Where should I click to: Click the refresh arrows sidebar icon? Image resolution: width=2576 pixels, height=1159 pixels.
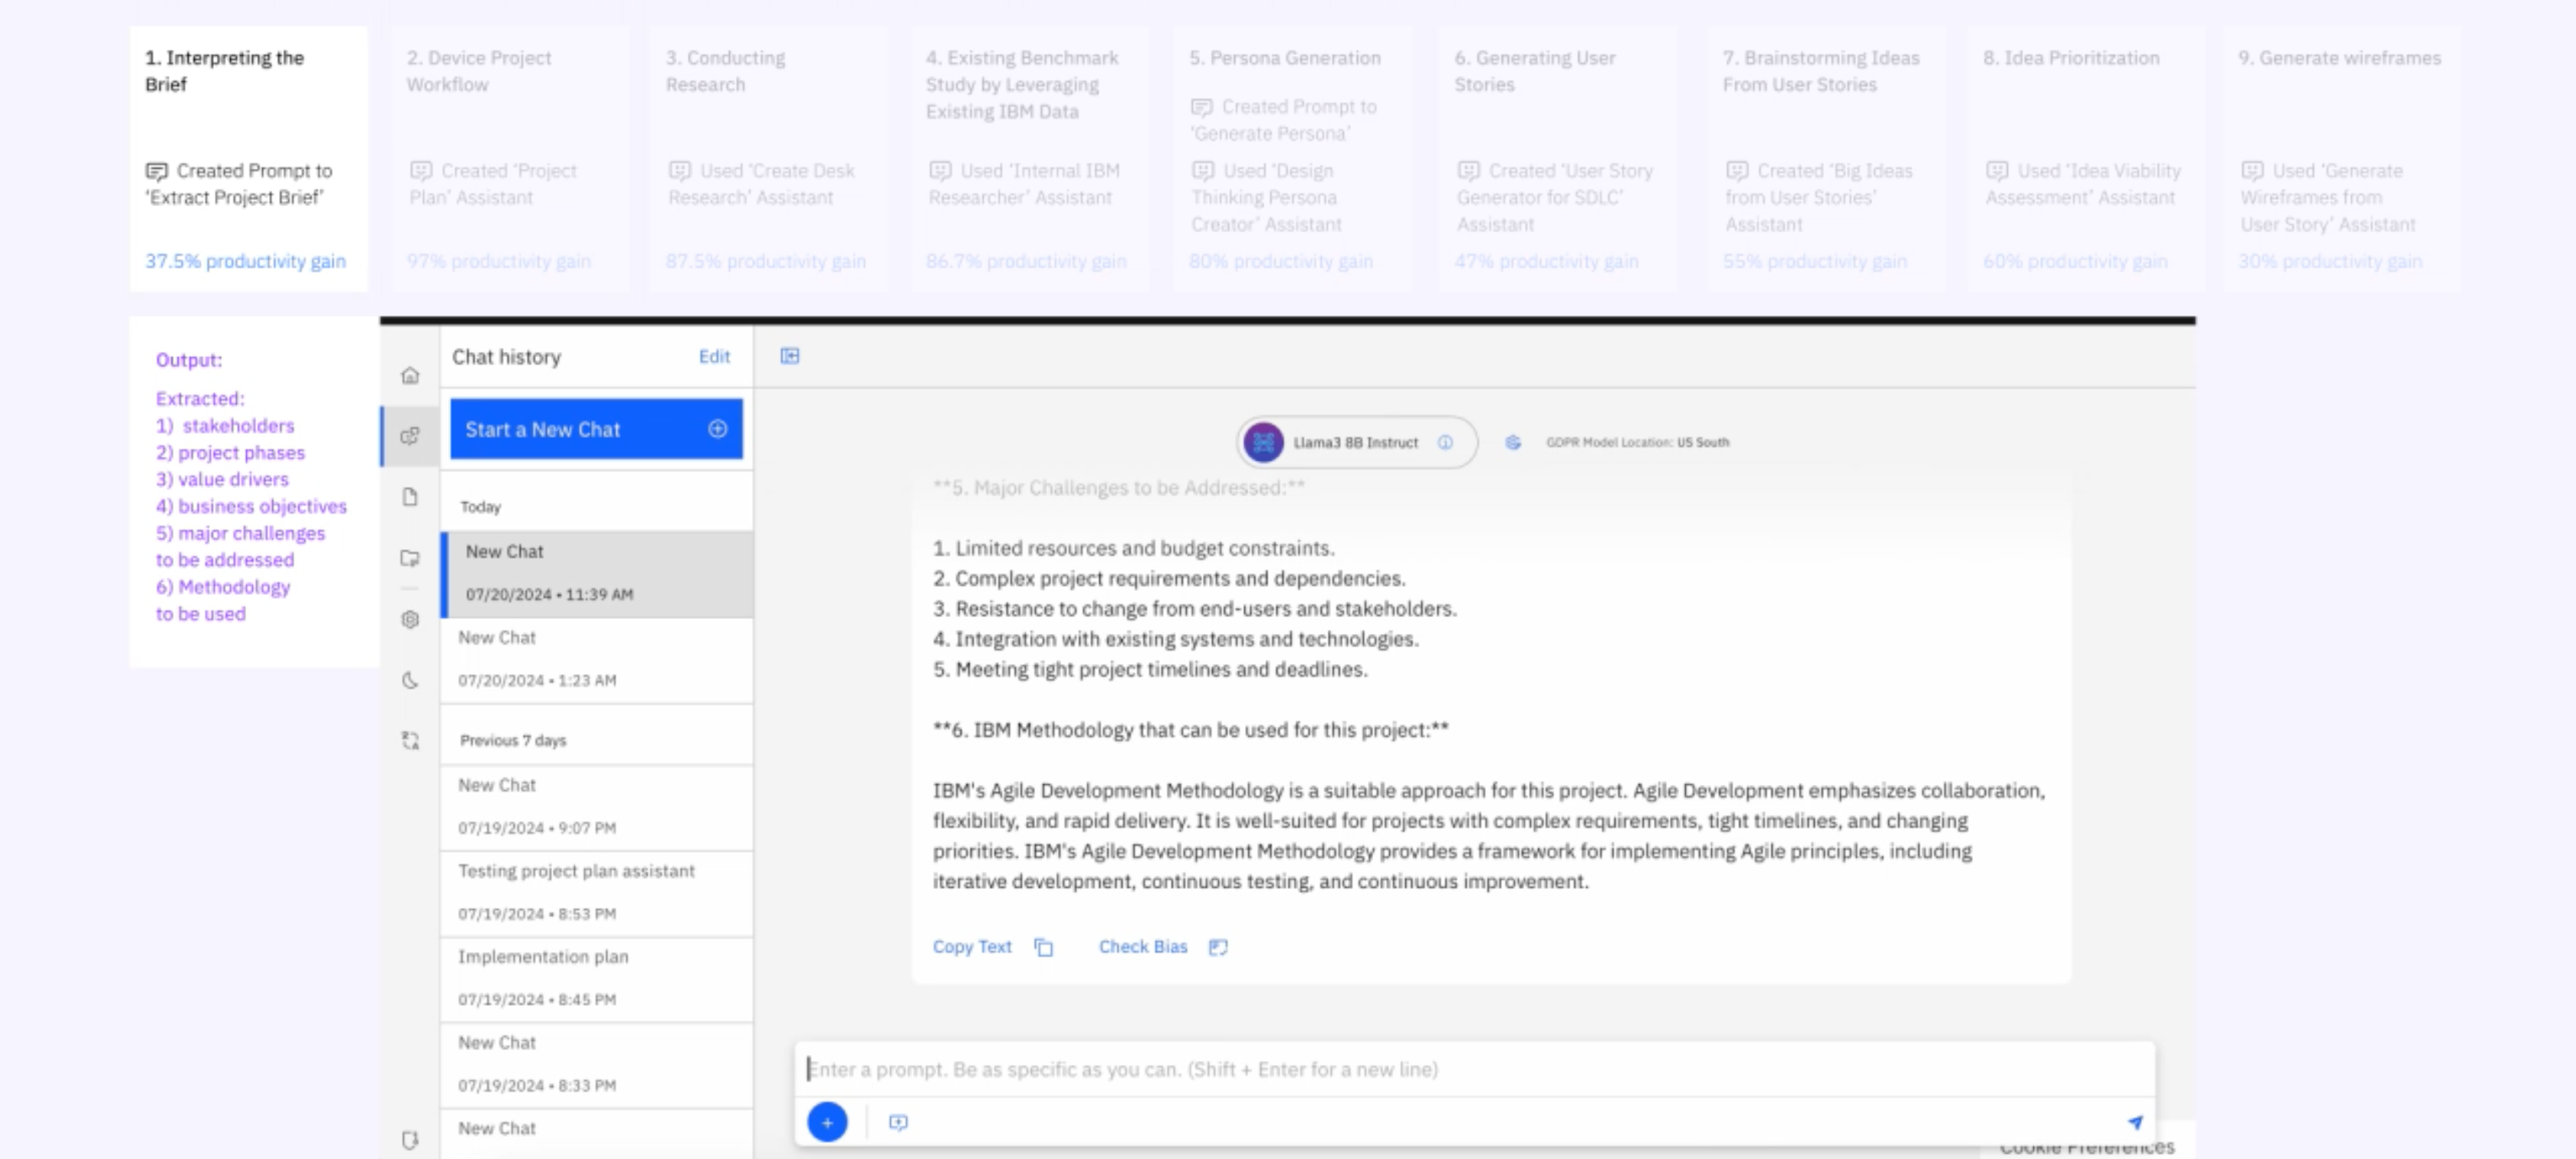[x=410, y=741]
